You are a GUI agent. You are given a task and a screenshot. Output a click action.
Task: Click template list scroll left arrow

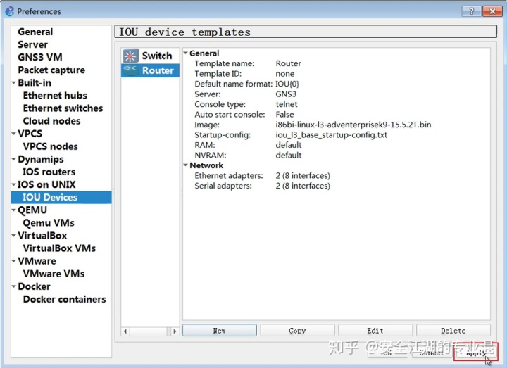125,331
